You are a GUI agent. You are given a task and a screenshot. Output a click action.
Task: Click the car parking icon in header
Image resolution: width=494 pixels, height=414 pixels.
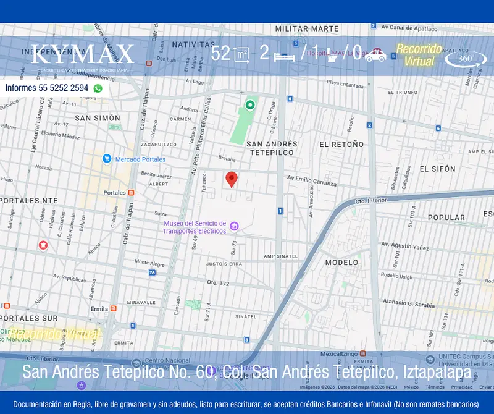[x=375, y=54]
